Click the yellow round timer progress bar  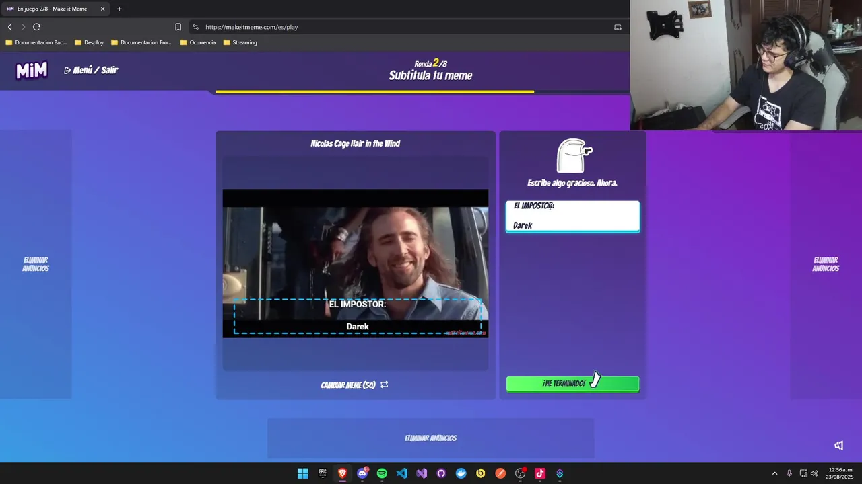374,91
